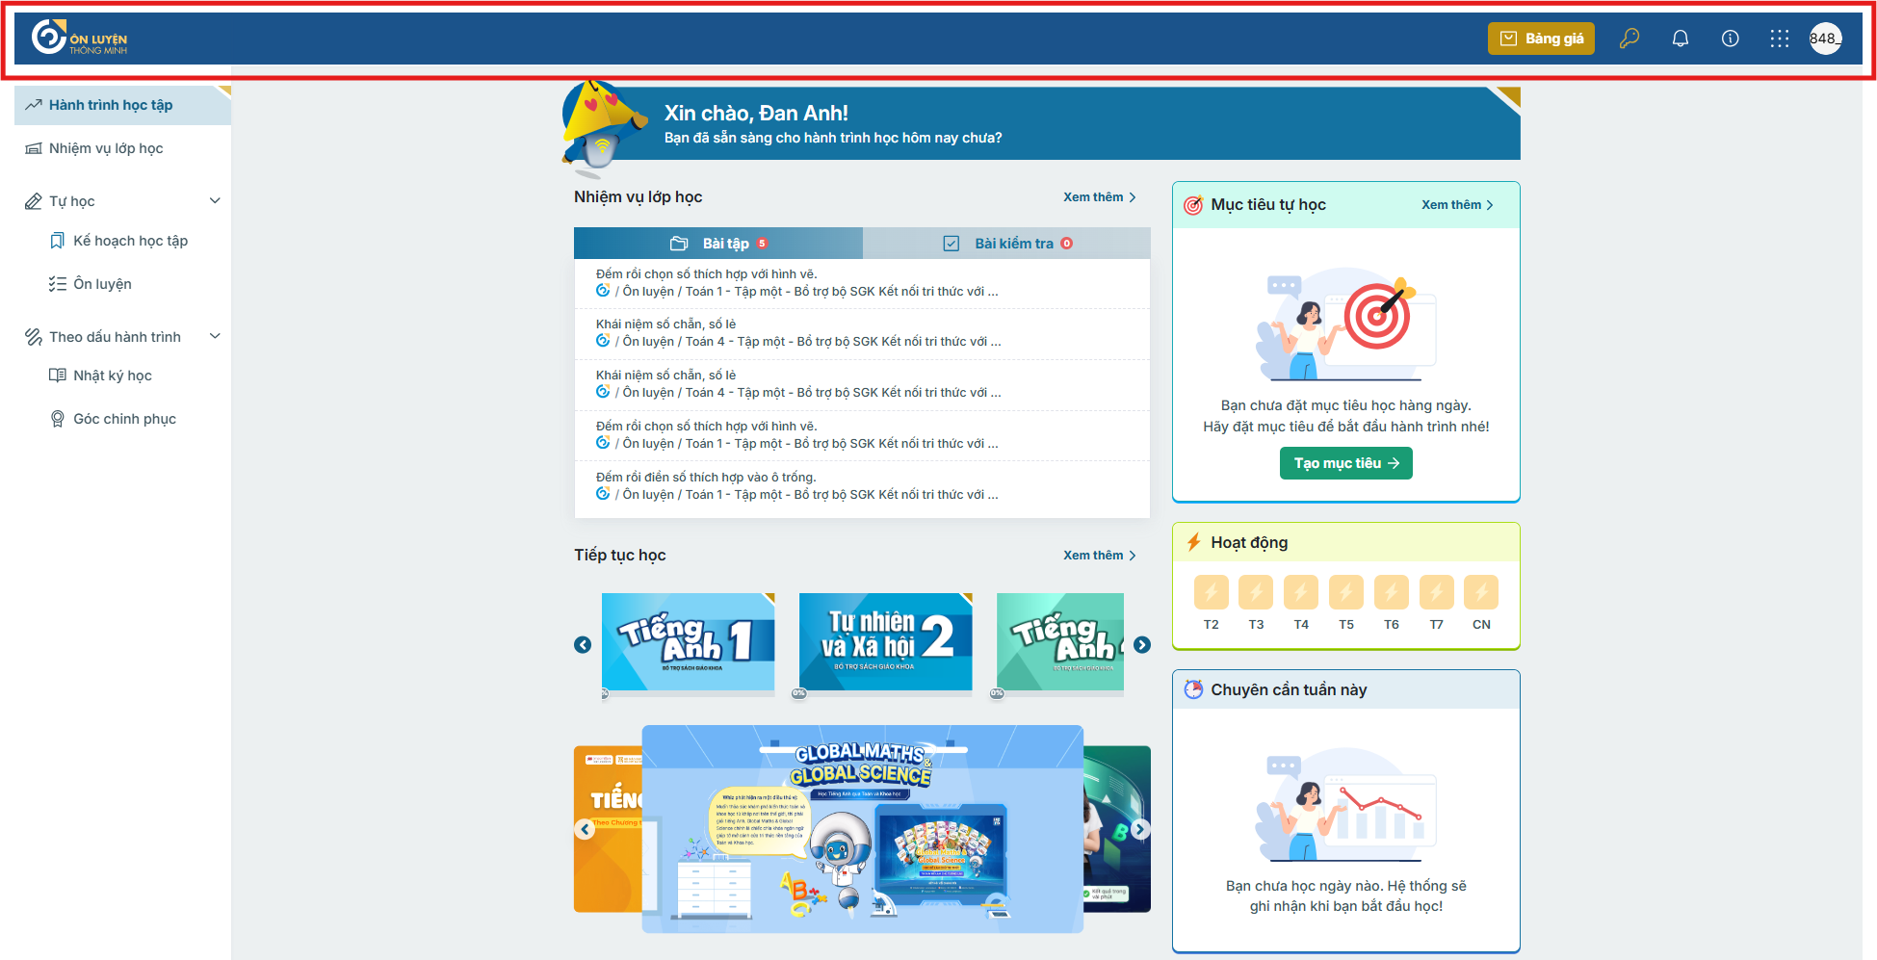The height and width of the screenshot is (960, 1877).
Task: Click Xem thêm in Mục tiêu tự học
Action: pyautogui.click(x=1458, y=205)
